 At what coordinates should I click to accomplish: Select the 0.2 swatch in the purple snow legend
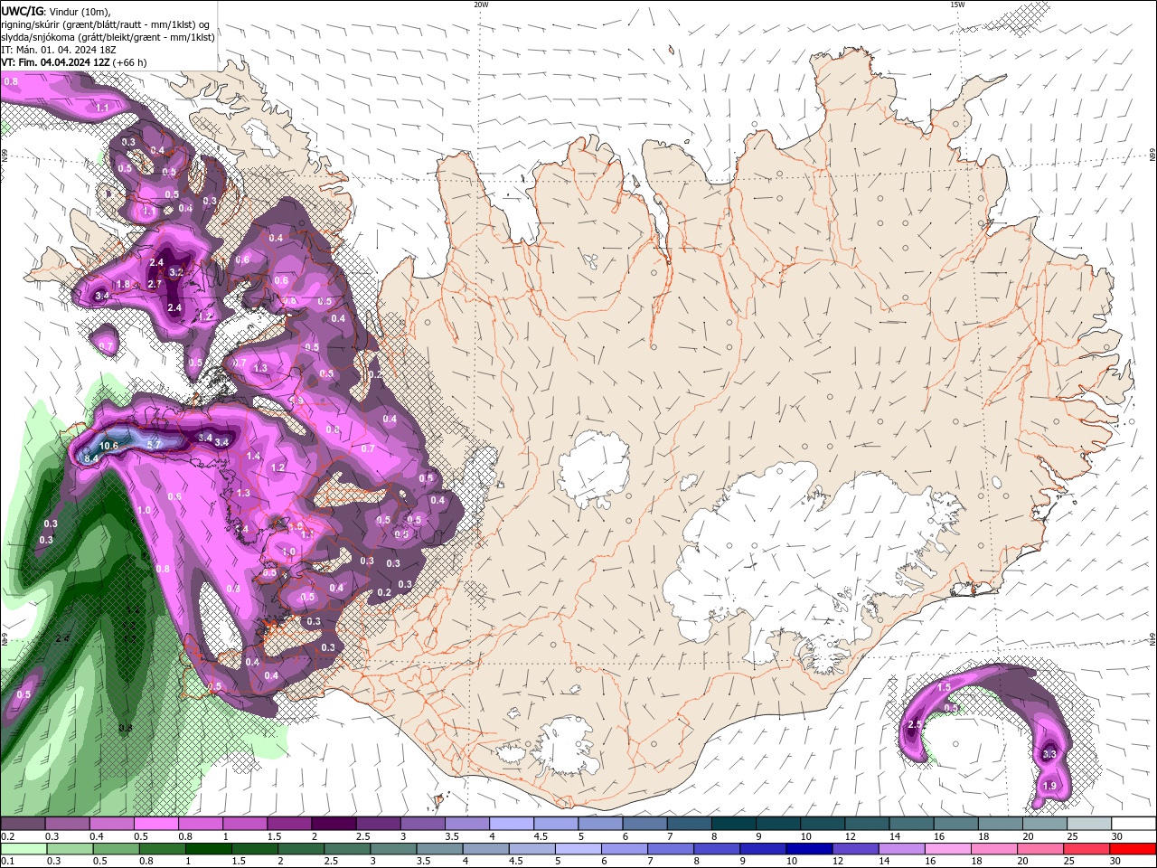pos(23,824)
